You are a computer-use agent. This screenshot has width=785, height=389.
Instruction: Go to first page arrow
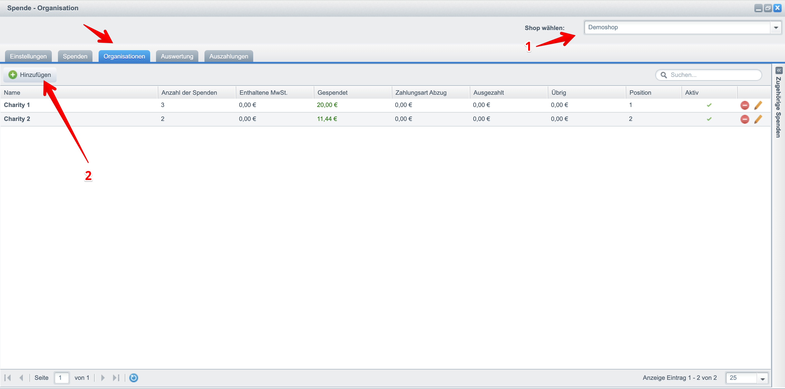(x=8, y=378)
